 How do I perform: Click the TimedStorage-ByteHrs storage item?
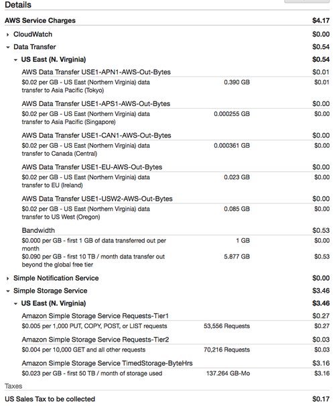[107, 363]
